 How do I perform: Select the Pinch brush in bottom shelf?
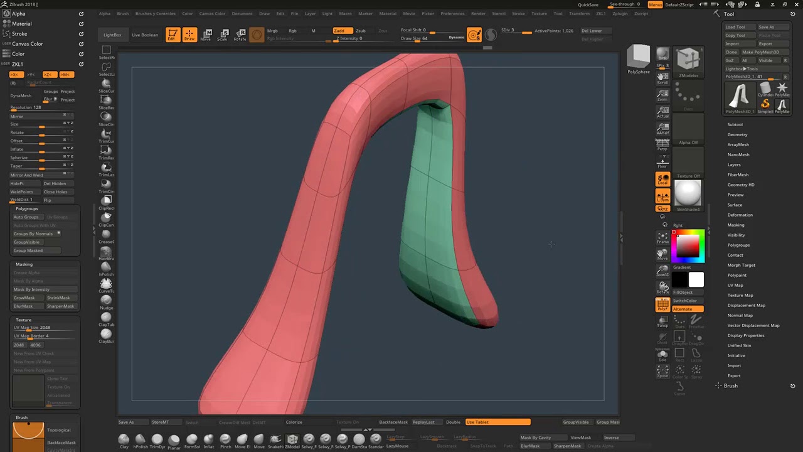(x=225, y=441)
